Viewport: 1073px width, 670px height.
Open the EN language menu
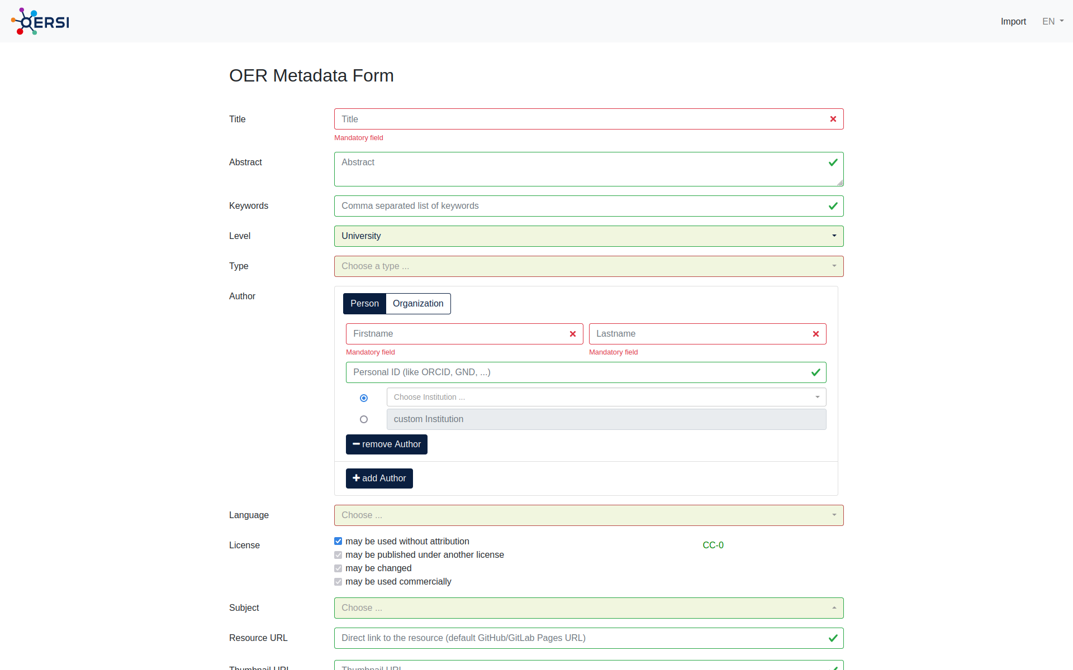(x=1052, y=21)
